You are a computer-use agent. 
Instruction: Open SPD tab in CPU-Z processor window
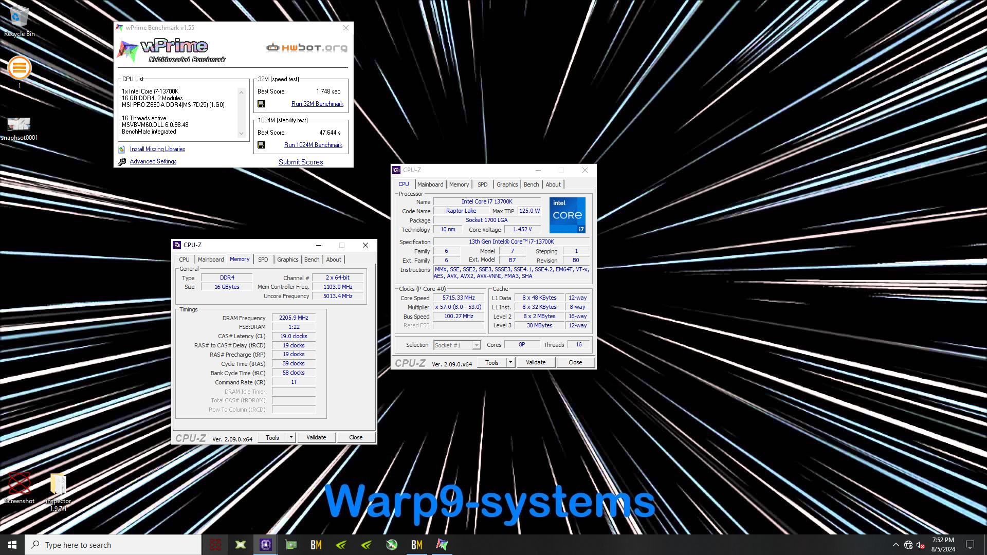click(483, 184)
